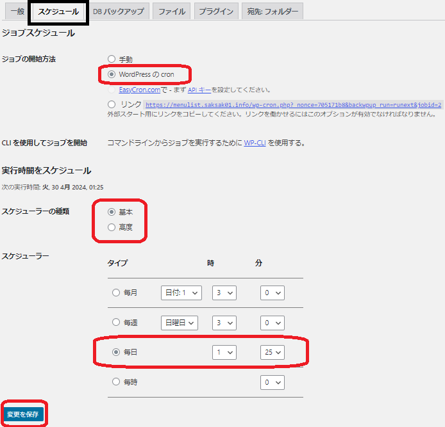Open the WP-CLI link

click(x=255, y=143)
